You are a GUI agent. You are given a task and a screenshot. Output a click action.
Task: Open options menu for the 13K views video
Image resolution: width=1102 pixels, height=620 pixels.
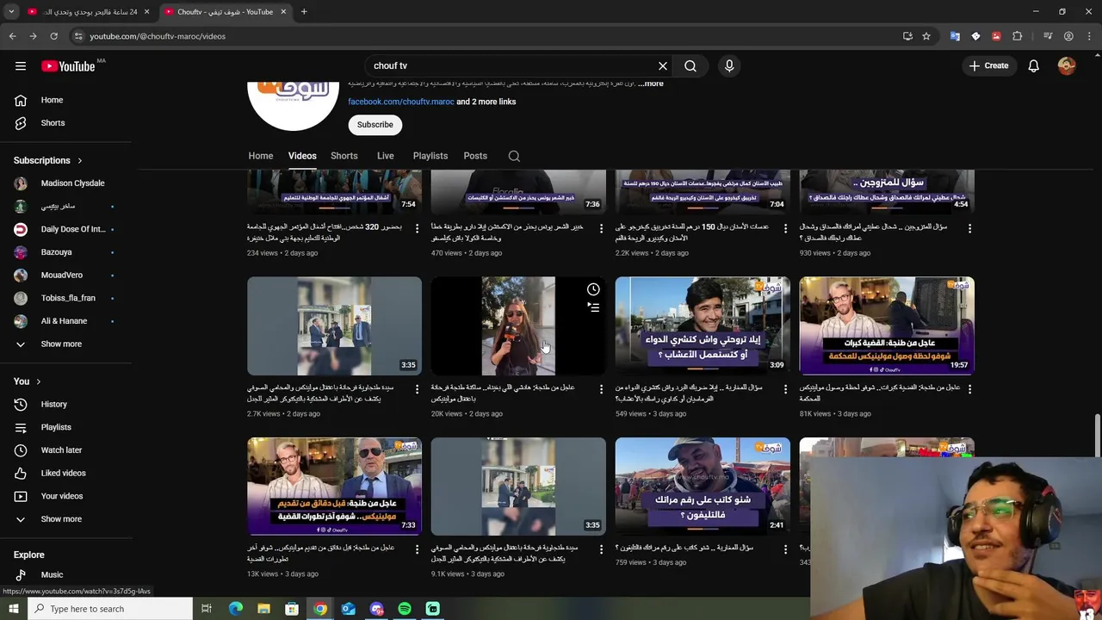pos(418,549)
